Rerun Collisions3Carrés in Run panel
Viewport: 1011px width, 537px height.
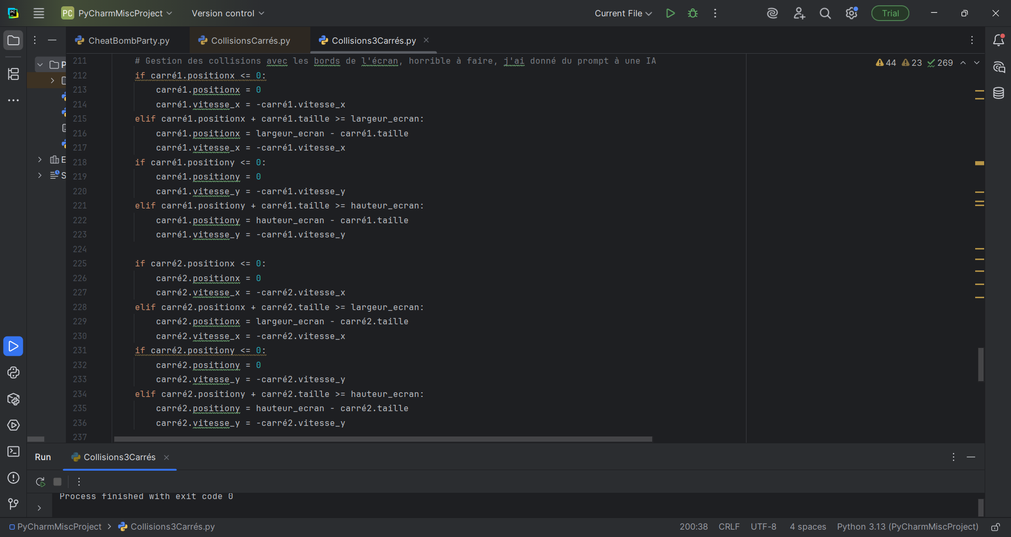pyautogui.click(x=40, y=482)
